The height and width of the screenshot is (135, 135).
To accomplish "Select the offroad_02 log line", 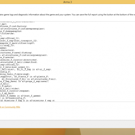I will tap(10, 65).
